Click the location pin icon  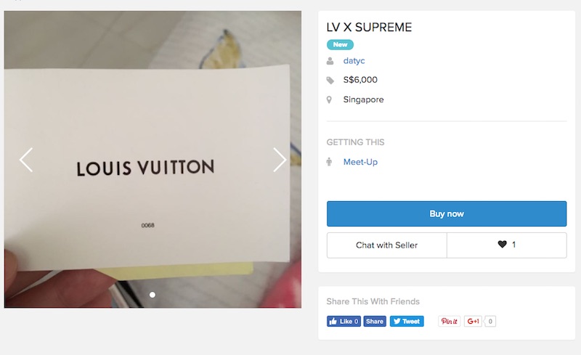pos(330,99)
